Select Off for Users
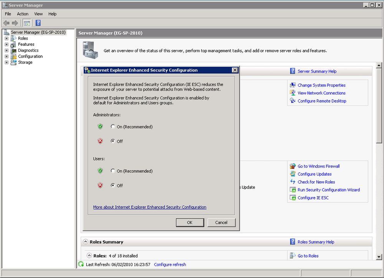 (113, 185)
